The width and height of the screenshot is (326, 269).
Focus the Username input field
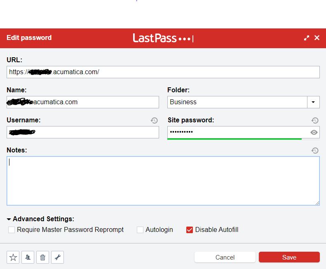click(83, 132)
